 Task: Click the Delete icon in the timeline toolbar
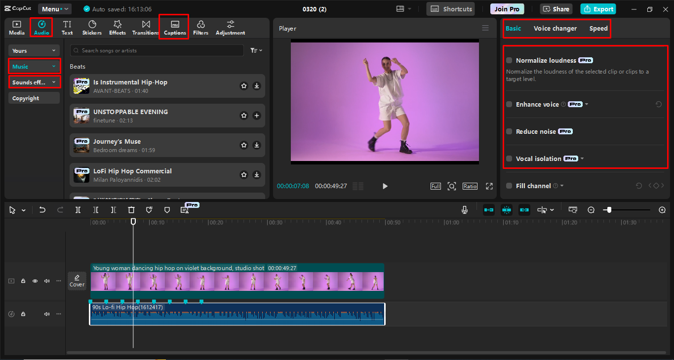pos(131,210)
